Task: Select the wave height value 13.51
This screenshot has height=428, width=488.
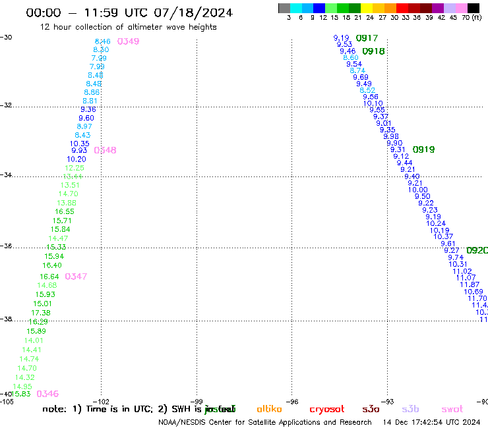Action: click(x=70, y=185)
